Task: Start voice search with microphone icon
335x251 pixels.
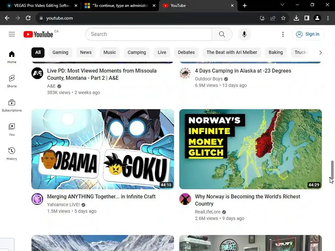Action: (x=244, y=34)
